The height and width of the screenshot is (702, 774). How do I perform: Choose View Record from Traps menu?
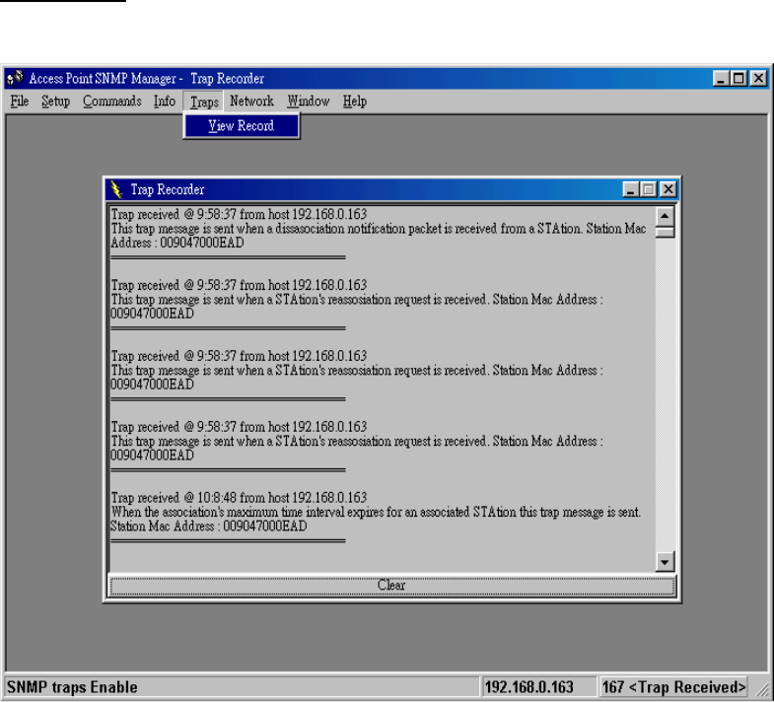pyautogui.click(x=242, y=126)
